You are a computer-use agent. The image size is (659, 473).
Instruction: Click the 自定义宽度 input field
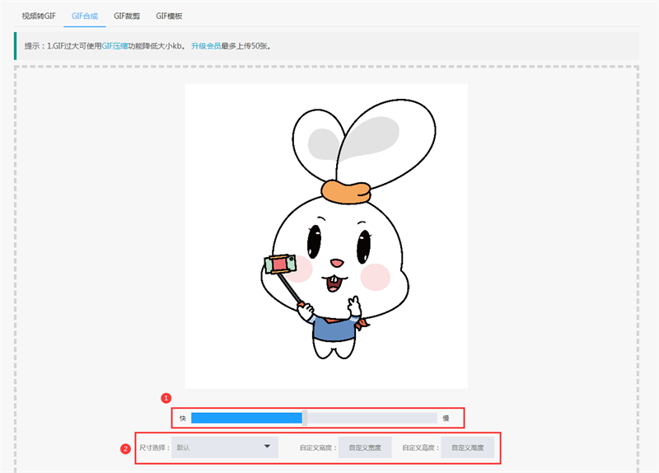365,447
